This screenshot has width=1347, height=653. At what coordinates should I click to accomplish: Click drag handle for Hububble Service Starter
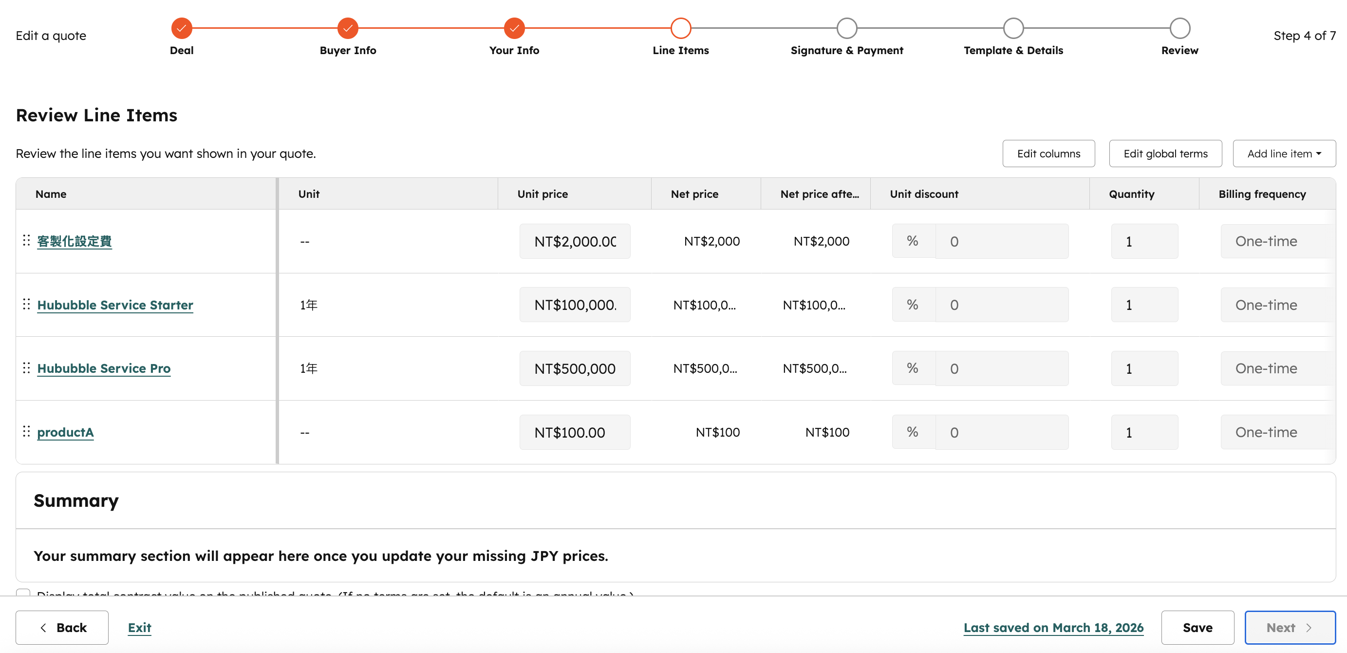click(26, 304)
